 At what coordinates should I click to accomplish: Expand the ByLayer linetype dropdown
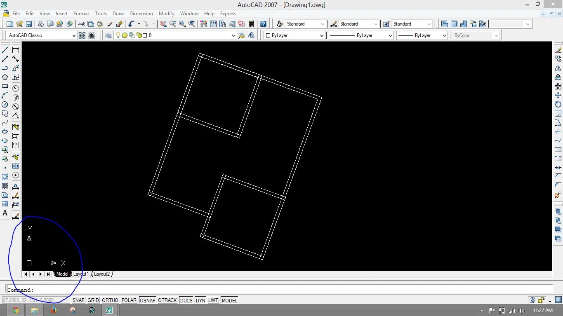coord(361,35)
